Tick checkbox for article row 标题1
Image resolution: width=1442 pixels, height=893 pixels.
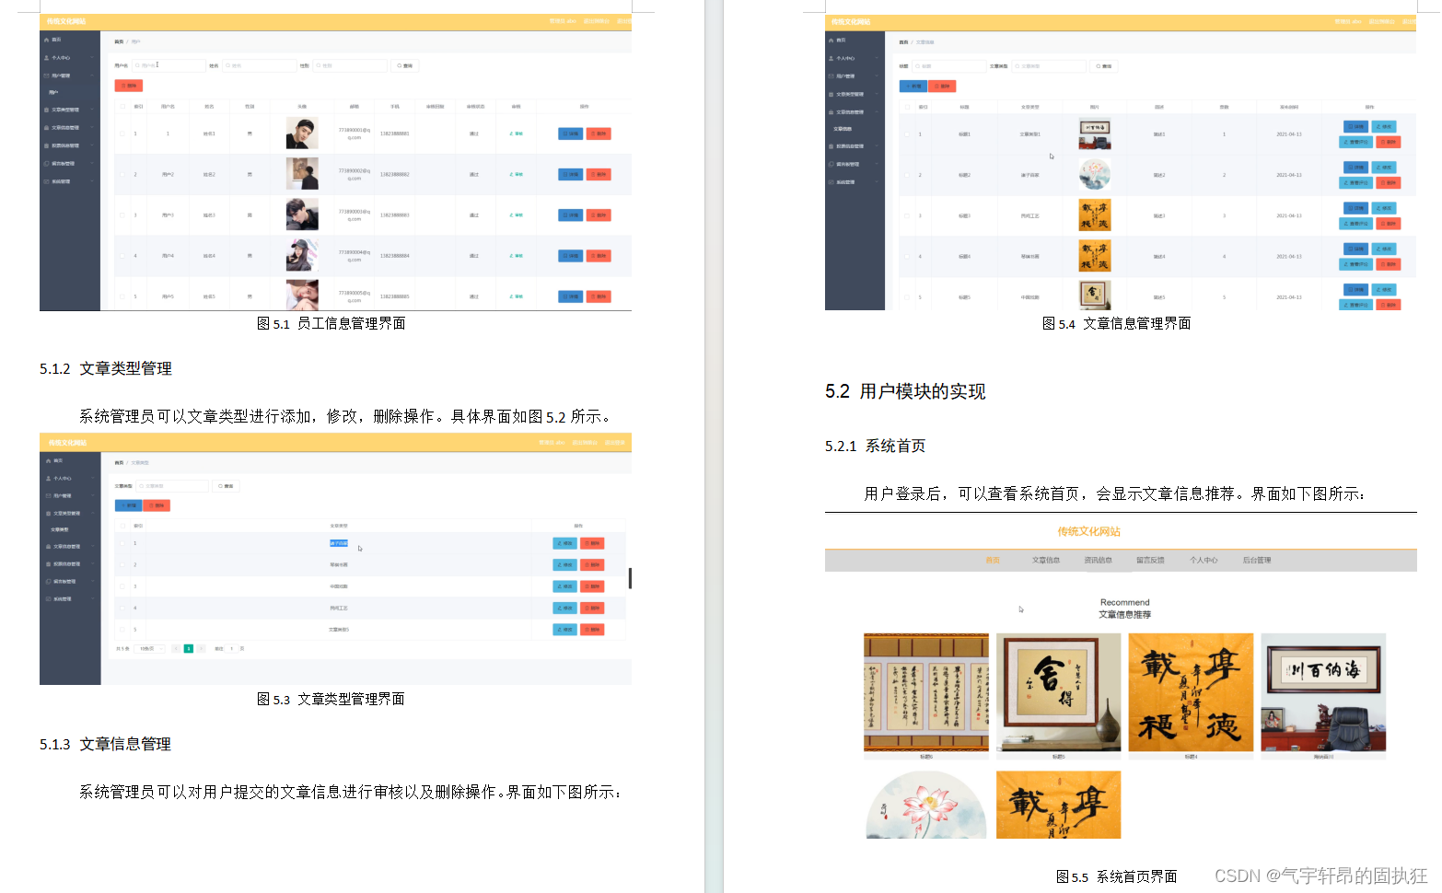point(907,134)
